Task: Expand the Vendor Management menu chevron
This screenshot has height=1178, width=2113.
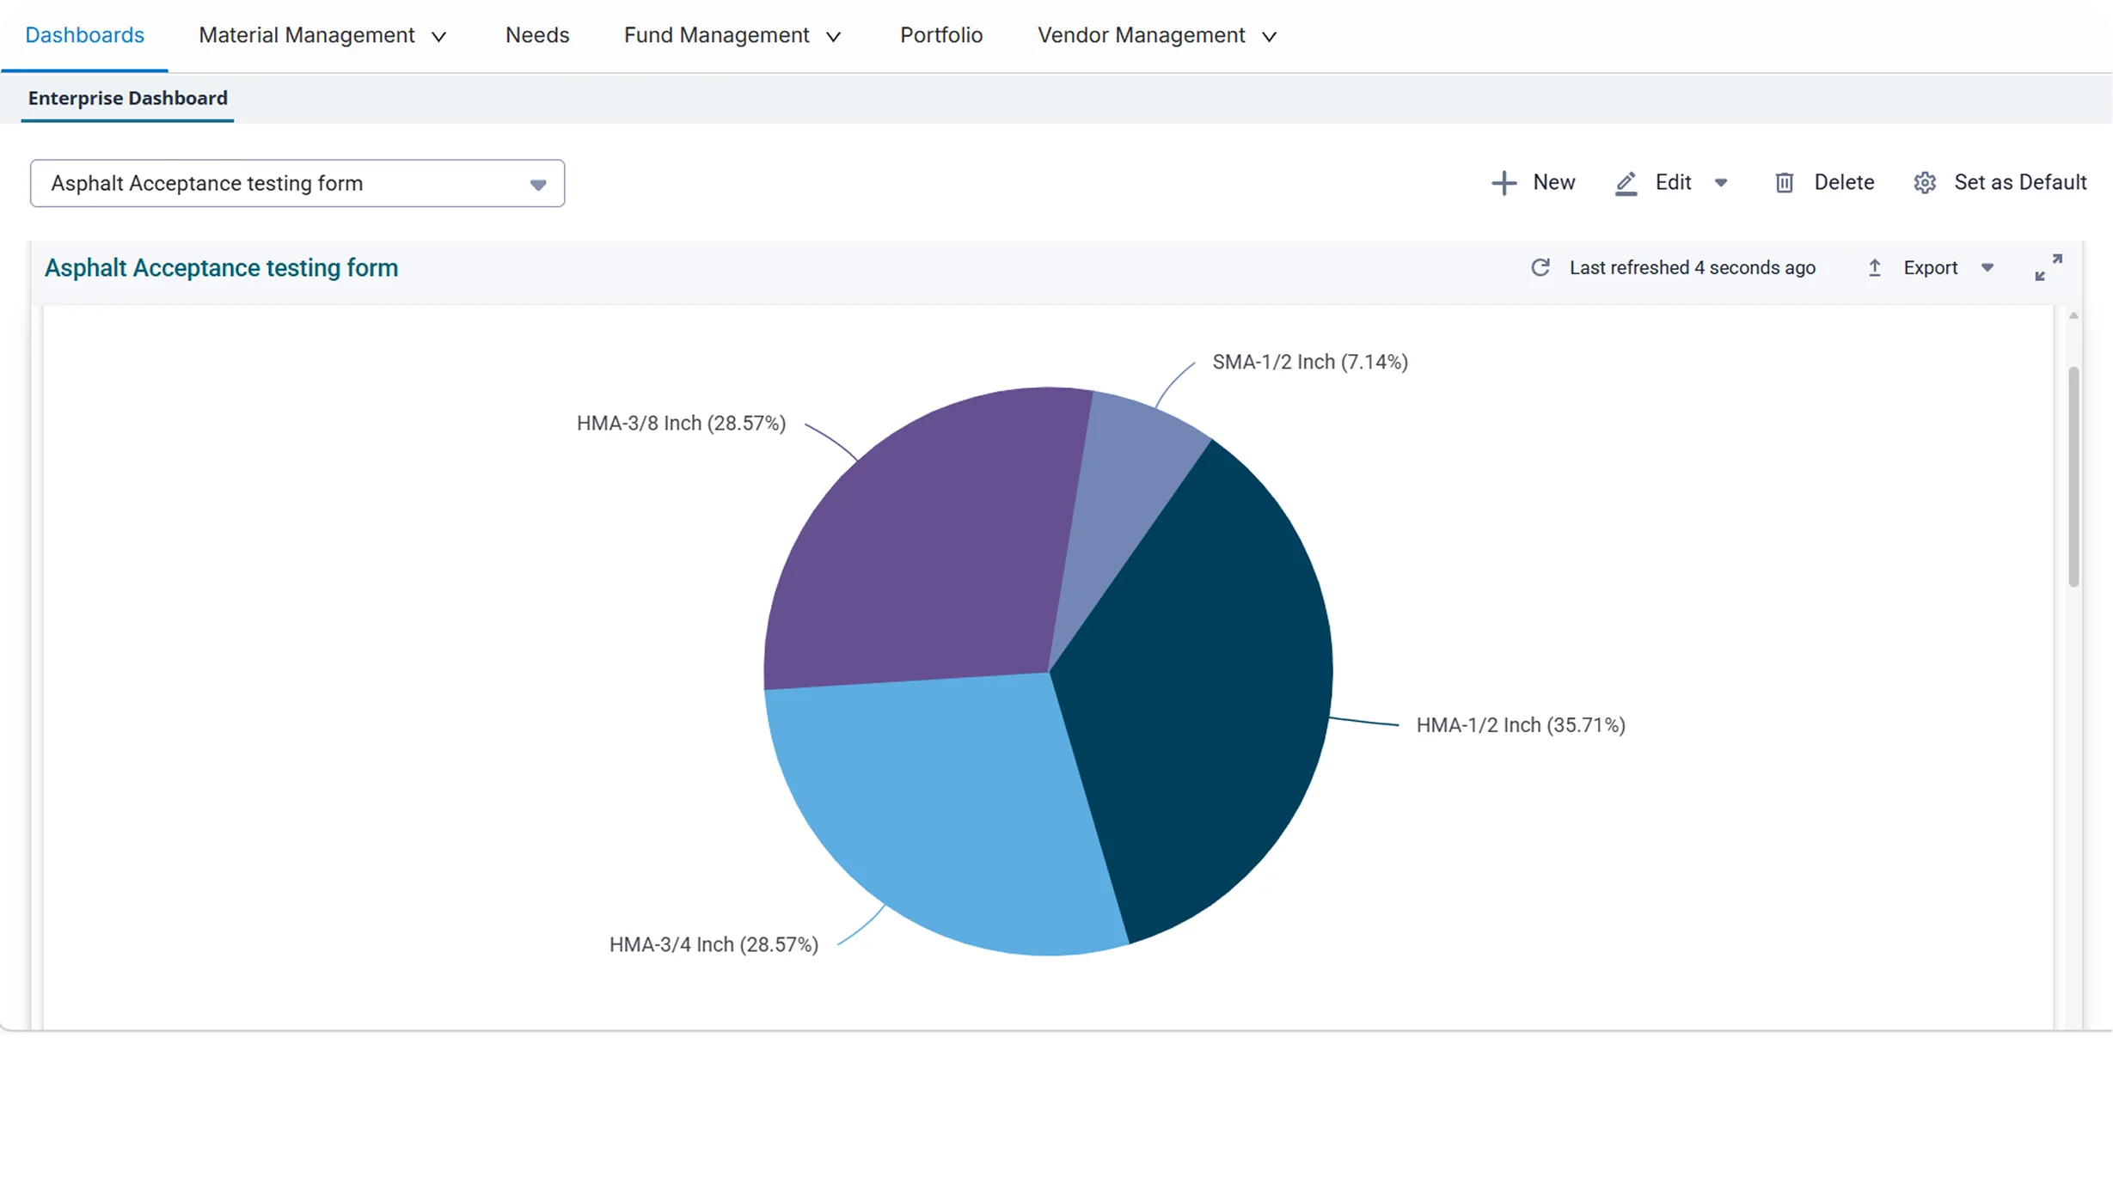Action: tap(1269, 37)
